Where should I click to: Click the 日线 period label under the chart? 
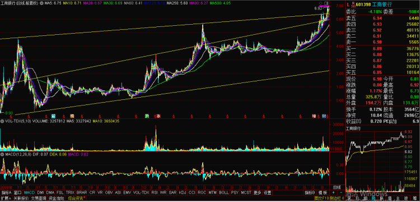337,187
